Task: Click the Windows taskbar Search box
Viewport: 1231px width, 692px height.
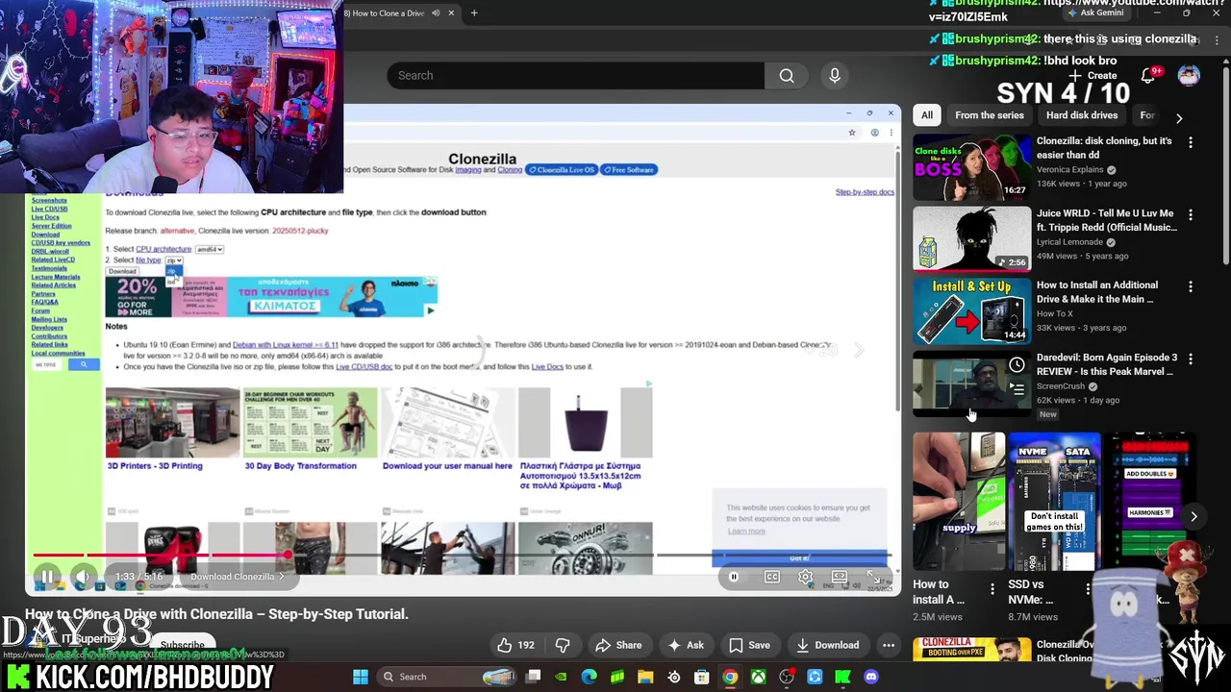Action: pyautogui.click(x=448, y=677)
